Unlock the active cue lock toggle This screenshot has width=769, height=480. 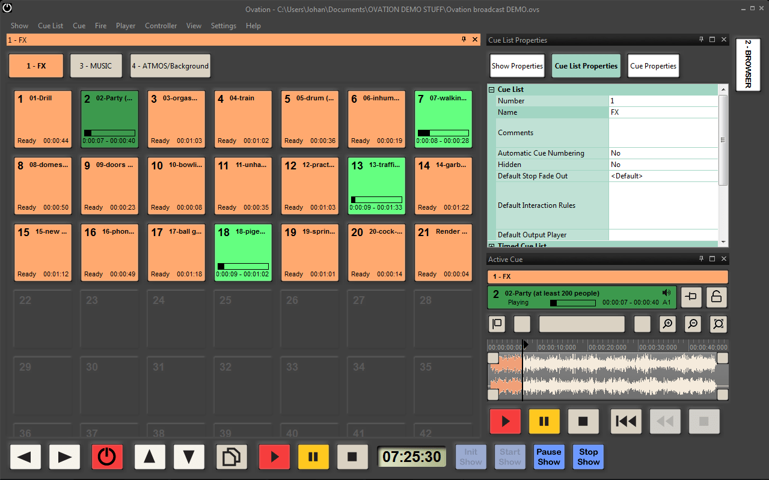point(716,297)
